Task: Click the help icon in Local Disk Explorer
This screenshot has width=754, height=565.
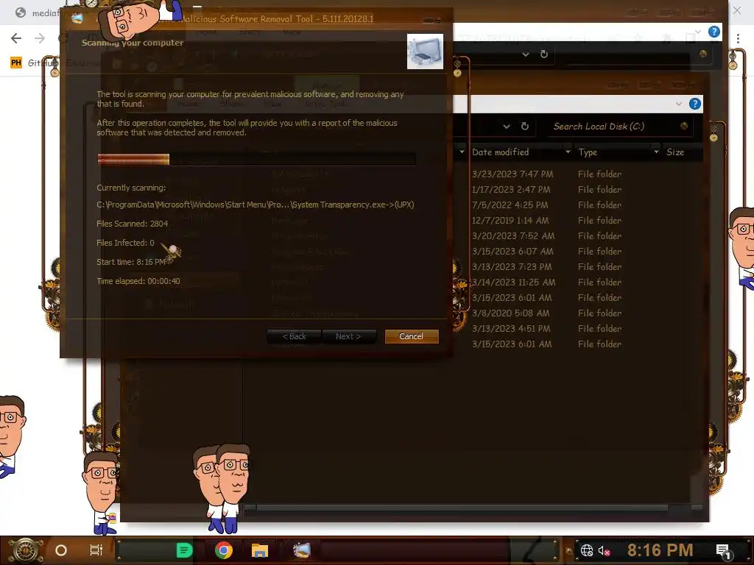Action: (x=695, y=104)
